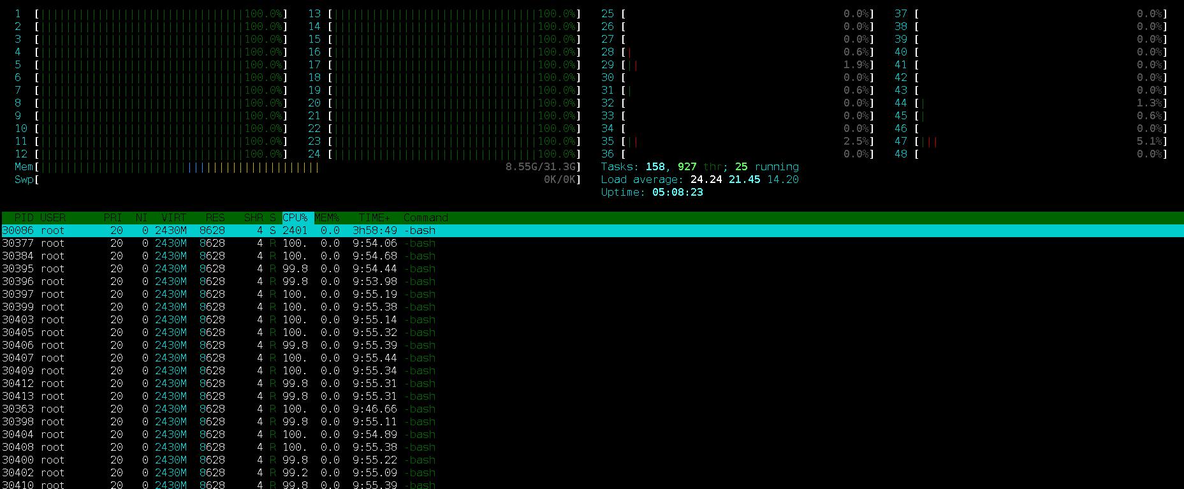Image resolution: width=1184 pixels, height=489 pixels.
Task: Select process row with PID 30412
Action: (592, 383)
